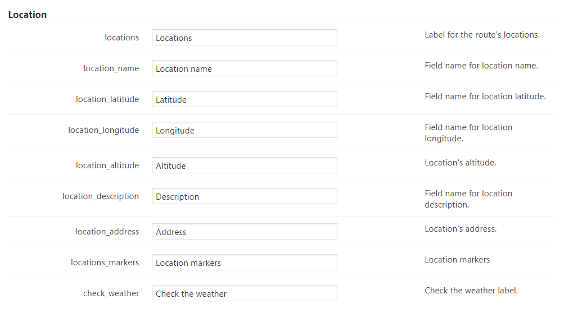
Task: Click the location_description label
Action: [x=101, y=196]
